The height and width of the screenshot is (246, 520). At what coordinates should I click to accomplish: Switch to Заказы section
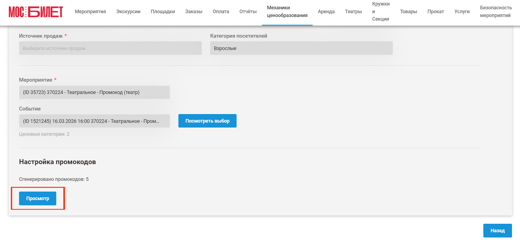(194, 12)
